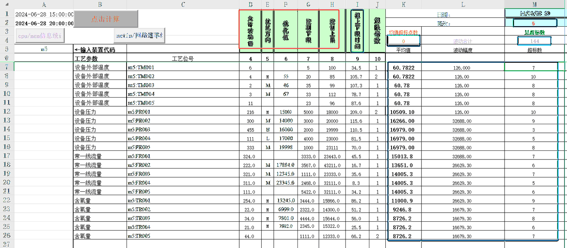Select the m5:PR004 tag cell
Viewport: 567px width, 248px height.
pos(183,139)
